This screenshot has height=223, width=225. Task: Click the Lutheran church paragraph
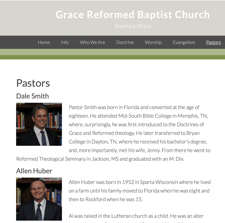click(136, 216)
